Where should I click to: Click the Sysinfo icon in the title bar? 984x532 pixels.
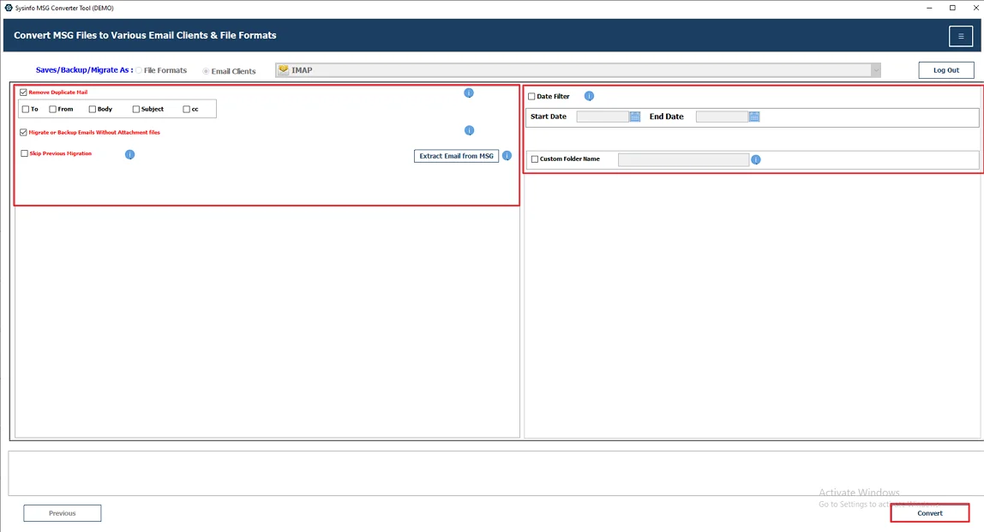click(x=8, y=8)
